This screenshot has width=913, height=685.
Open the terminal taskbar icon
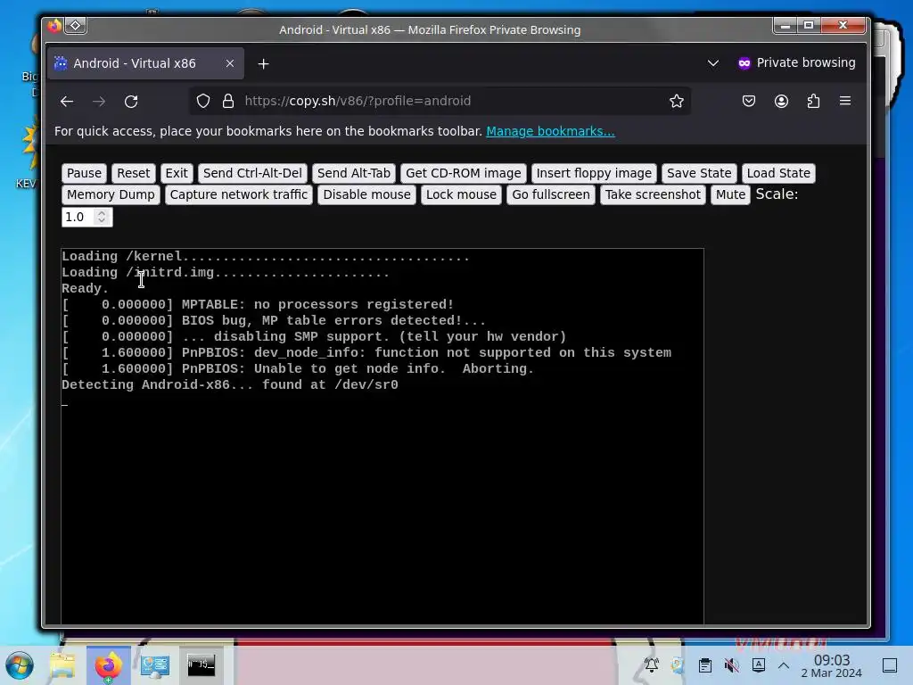coord(201,664)
